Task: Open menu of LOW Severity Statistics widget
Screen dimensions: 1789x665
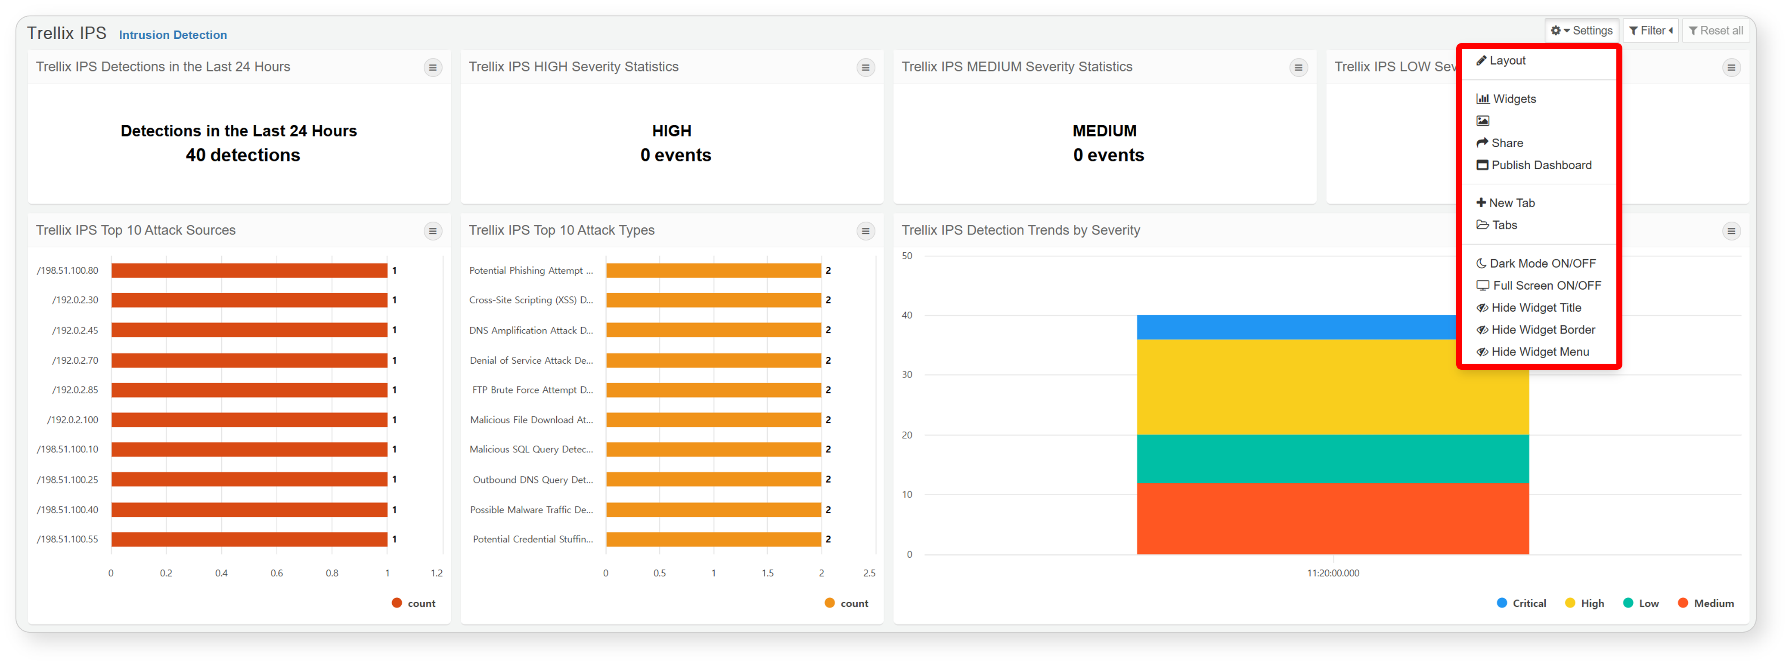Action: coord(1731,67)
